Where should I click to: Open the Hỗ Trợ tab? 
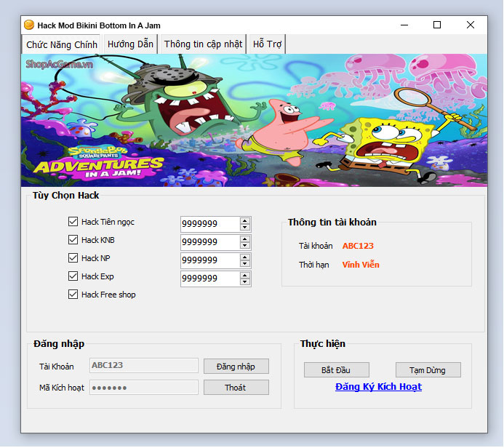[x=267, y=44]
